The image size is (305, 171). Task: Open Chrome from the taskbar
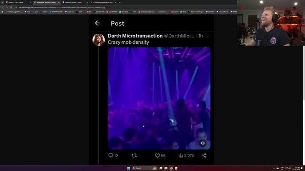171,168
